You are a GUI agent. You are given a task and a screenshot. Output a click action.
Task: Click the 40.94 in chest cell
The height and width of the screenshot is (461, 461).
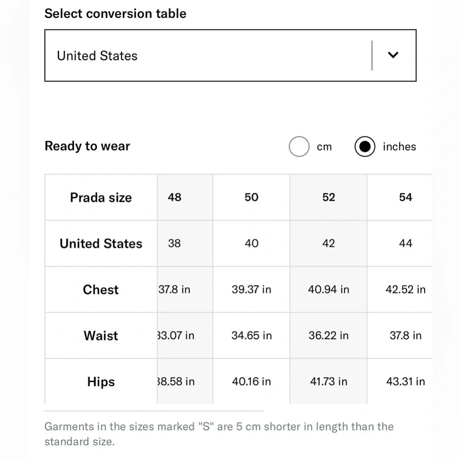(x=328, y=290)
